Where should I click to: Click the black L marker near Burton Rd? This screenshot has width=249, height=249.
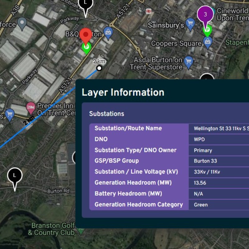(x=15, y=176)
